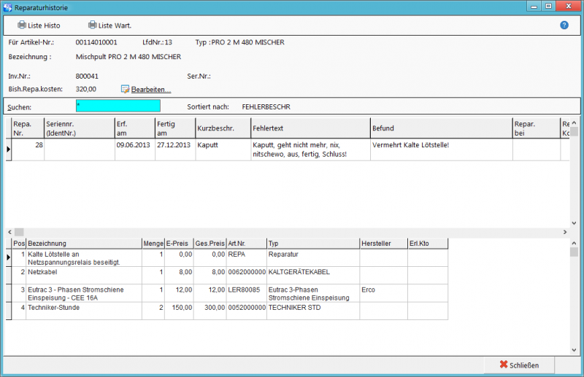Sort by the Kurzbeschr. column header
This screenshot has height=377, width=584.
point(223,128)
